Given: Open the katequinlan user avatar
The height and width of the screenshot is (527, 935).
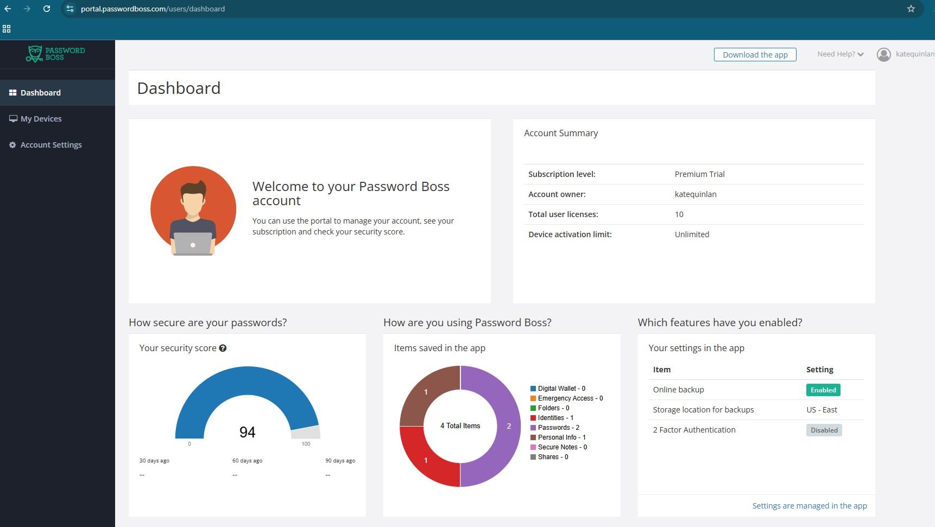Looking at the screenshot, I should coord(883,54).
